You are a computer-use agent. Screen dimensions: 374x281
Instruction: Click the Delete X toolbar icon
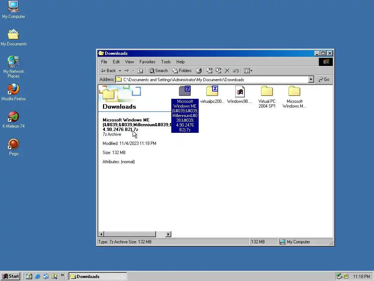(x=227, y=71)
